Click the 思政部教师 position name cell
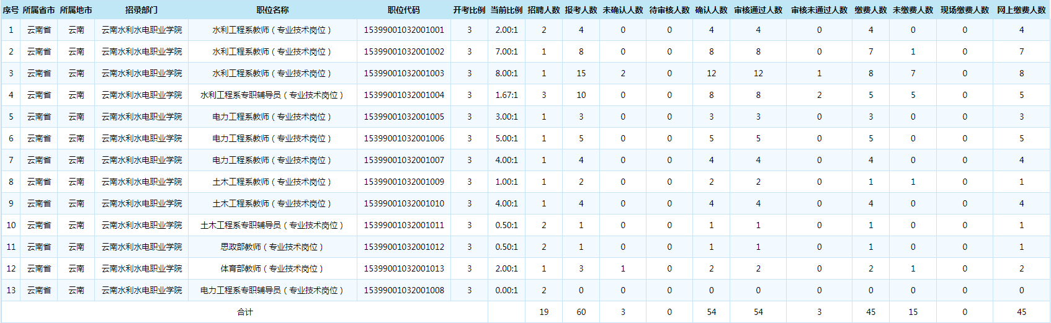The height and width of the screenshot is (323, 1051). click(272, 247)
